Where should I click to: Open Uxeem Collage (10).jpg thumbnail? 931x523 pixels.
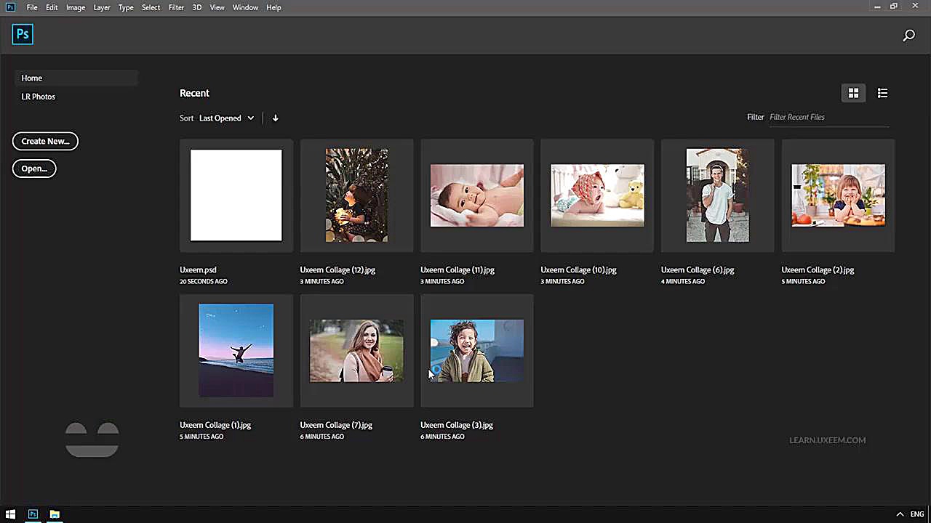click(x=597, y=195)
